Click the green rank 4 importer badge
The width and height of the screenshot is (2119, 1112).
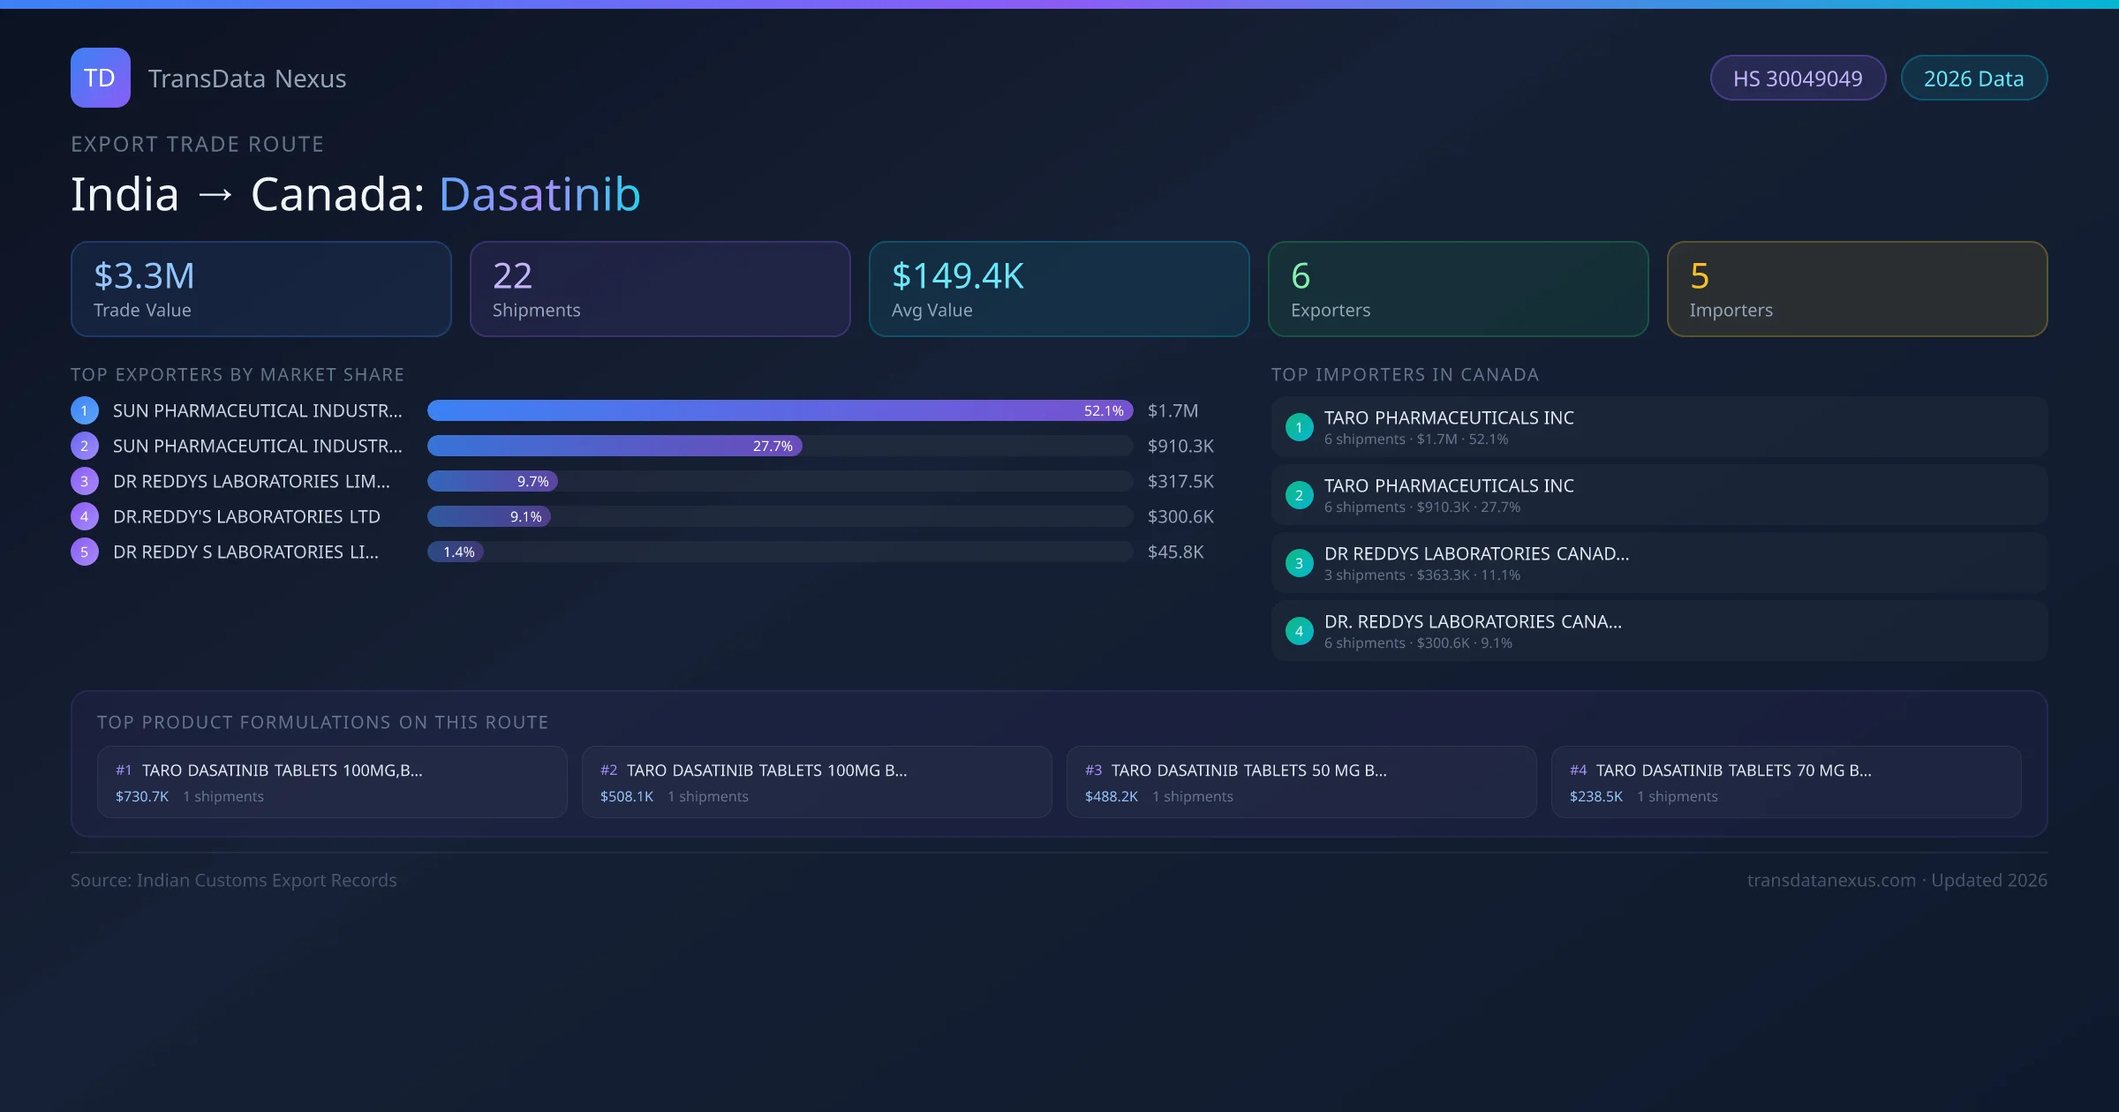click(x=1299, y=631)
